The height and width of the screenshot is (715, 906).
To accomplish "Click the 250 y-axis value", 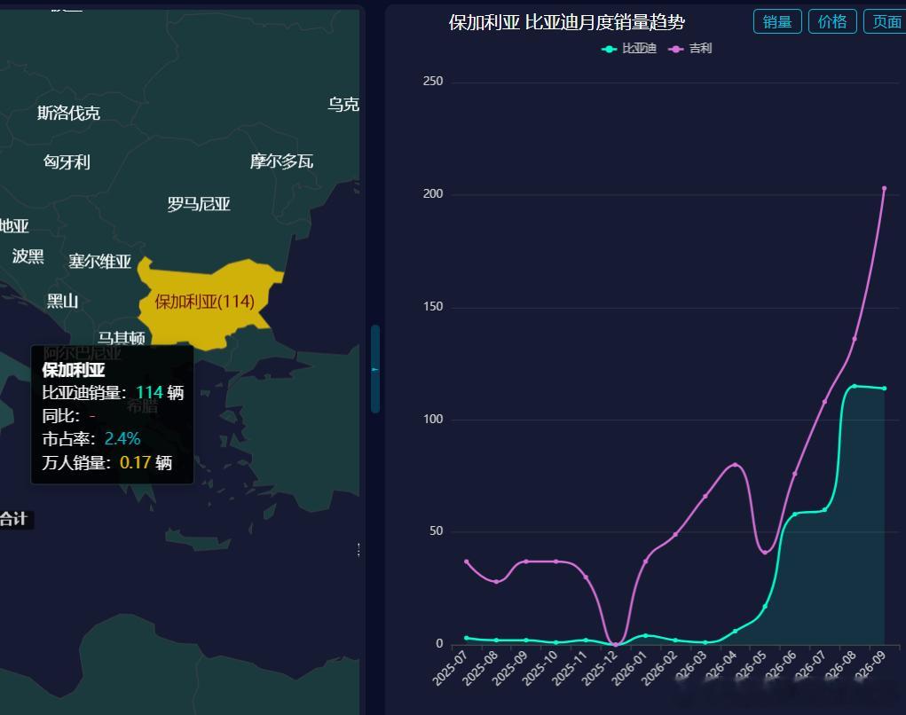I will coord(433,81).
